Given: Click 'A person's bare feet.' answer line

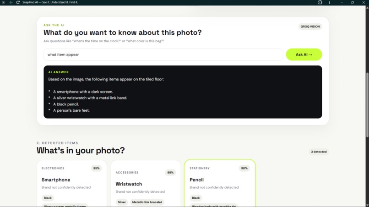Looking at the screenshot, I should coord(71,110).
